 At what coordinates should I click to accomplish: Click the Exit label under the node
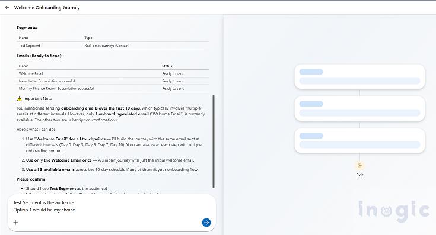pyautogui.click(x=359, y=175)
